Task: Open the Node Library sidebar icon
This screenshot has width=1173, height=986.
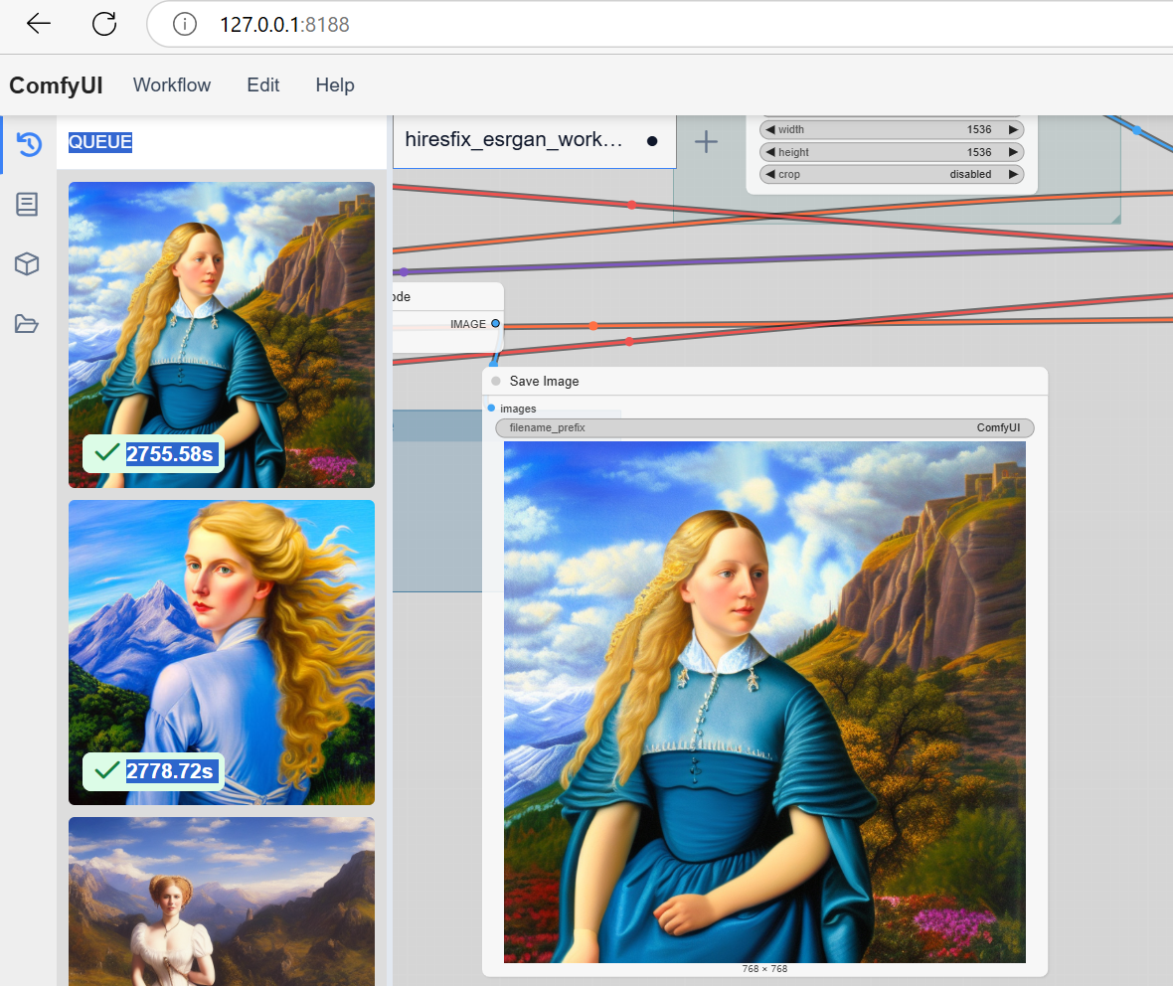Action: (x=27, y=204)
